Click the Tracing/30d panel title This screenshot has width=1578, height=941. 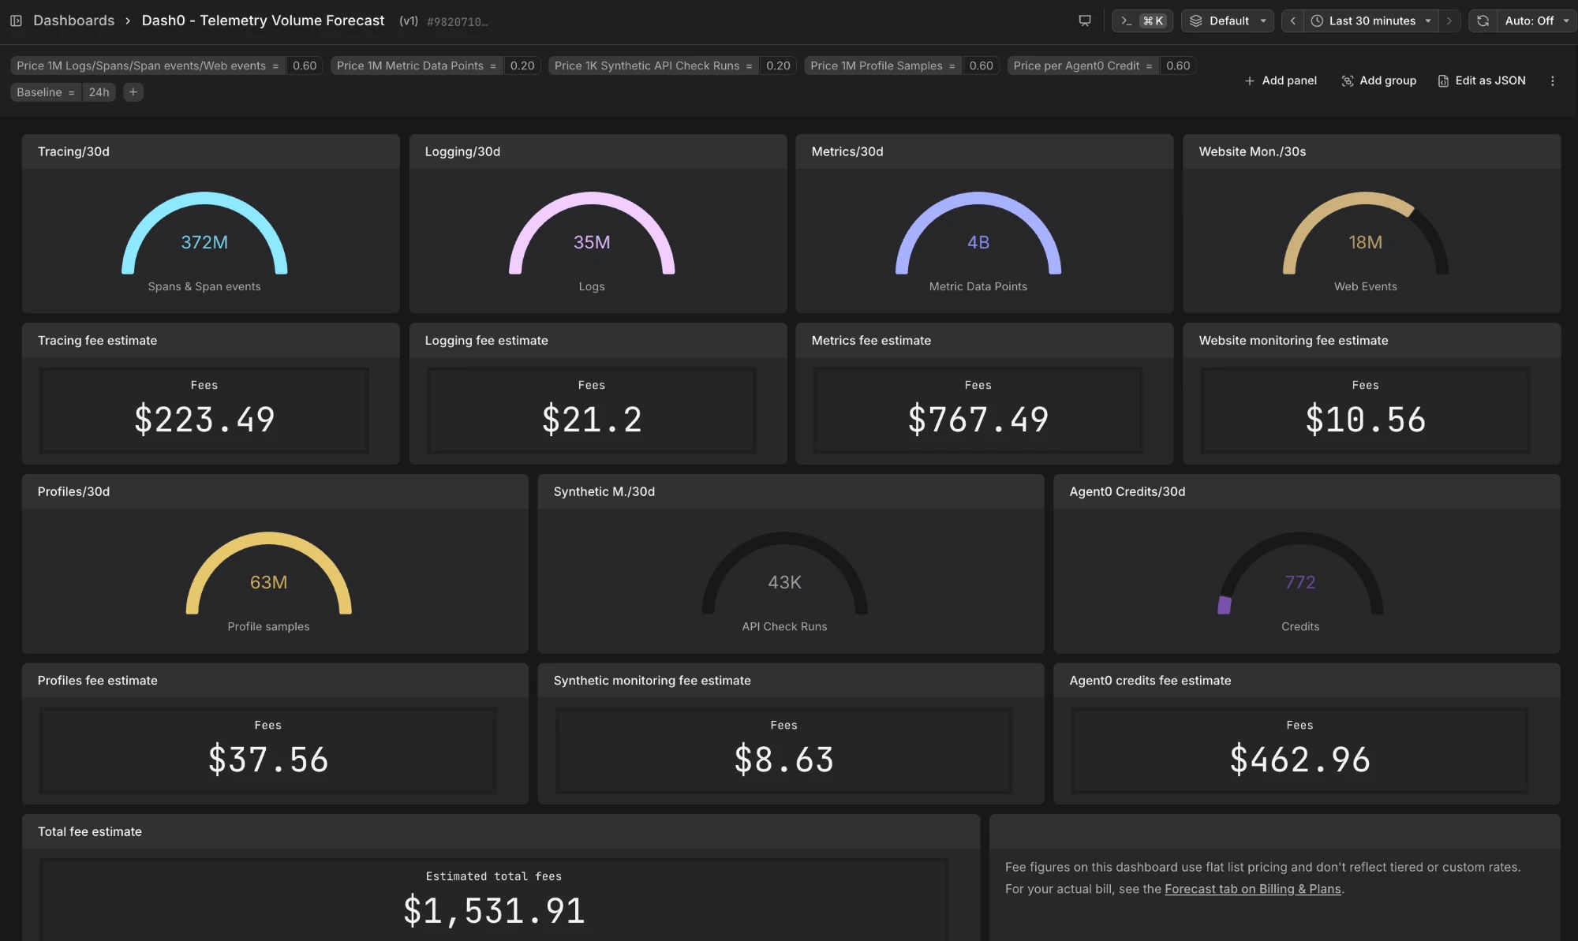(x=73, y=151)
